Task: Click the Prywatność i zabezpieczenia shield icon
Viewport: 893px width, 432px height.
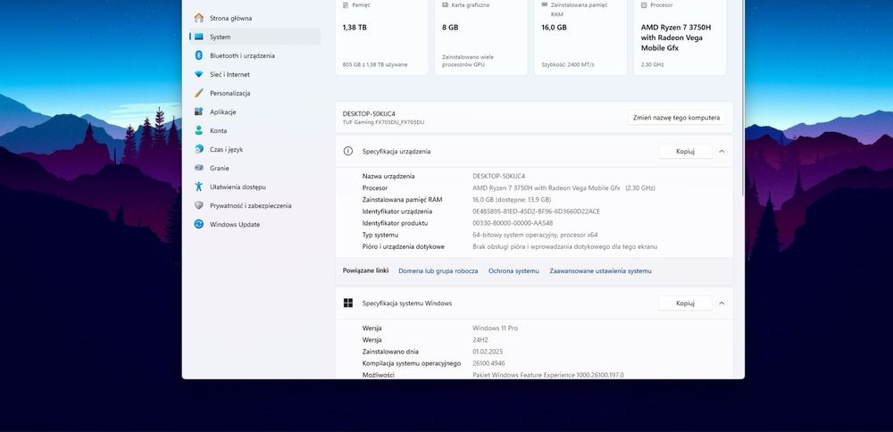Action: click(x=199, y=205)
